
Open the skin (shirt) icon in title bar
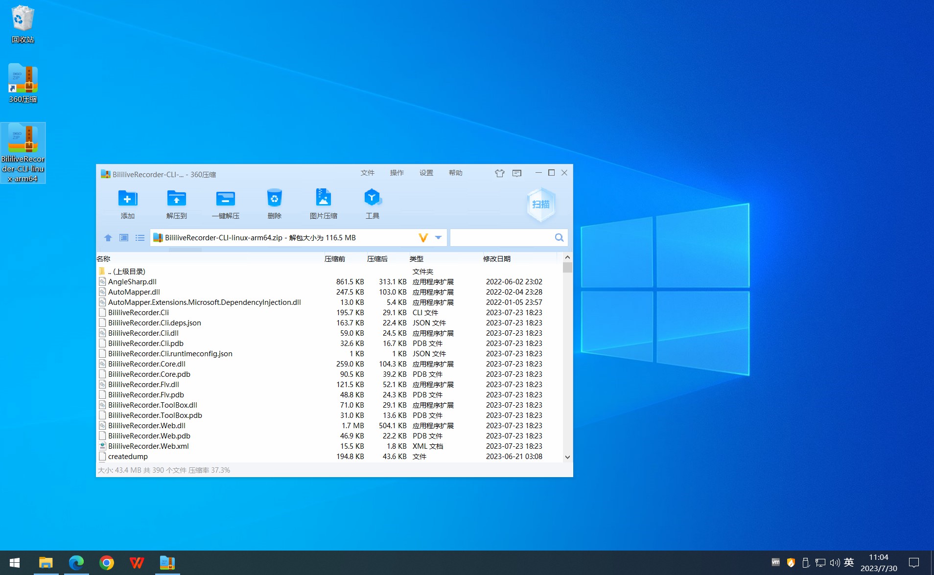tap(499, 173)
